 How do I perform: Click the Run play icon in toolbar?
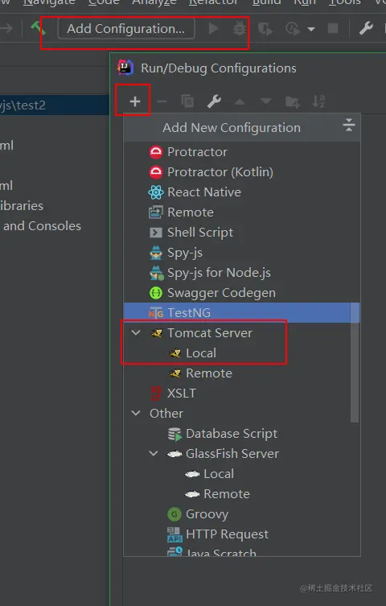tap(213, 29)
